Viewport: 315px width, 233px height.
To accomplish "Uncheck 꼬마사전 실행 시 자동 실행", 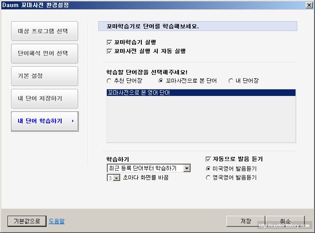I will point(109,51).
